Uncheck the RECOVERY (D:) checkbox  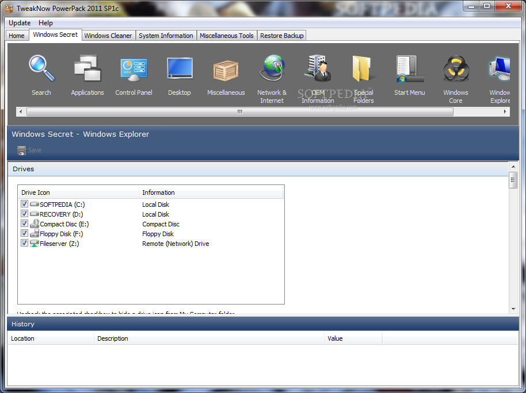tap(24, 213)
